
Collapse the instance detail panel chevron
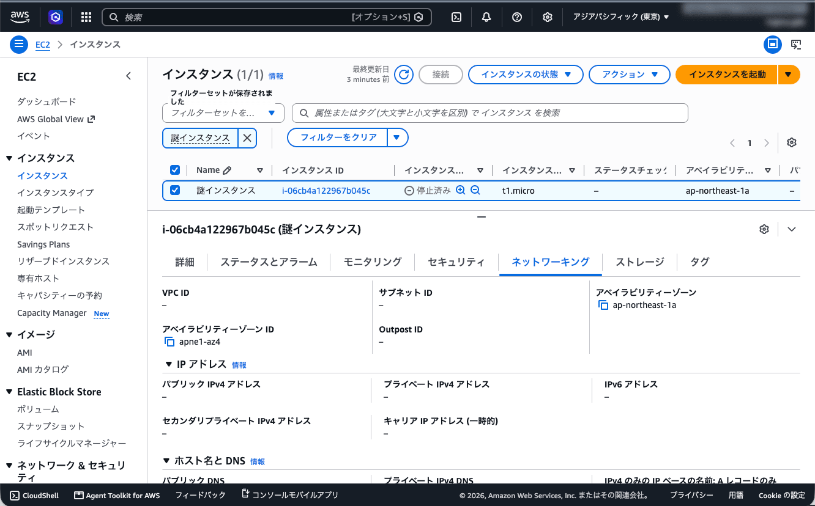[x=792, y=229]
